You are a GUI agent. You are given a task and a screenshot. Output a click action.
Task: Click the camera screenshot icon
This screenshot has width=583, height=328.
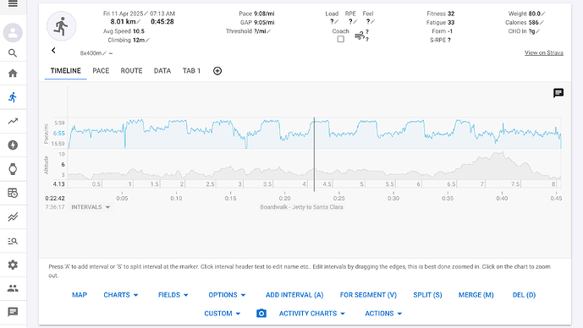pyautogui.click(x=261, y=314)
